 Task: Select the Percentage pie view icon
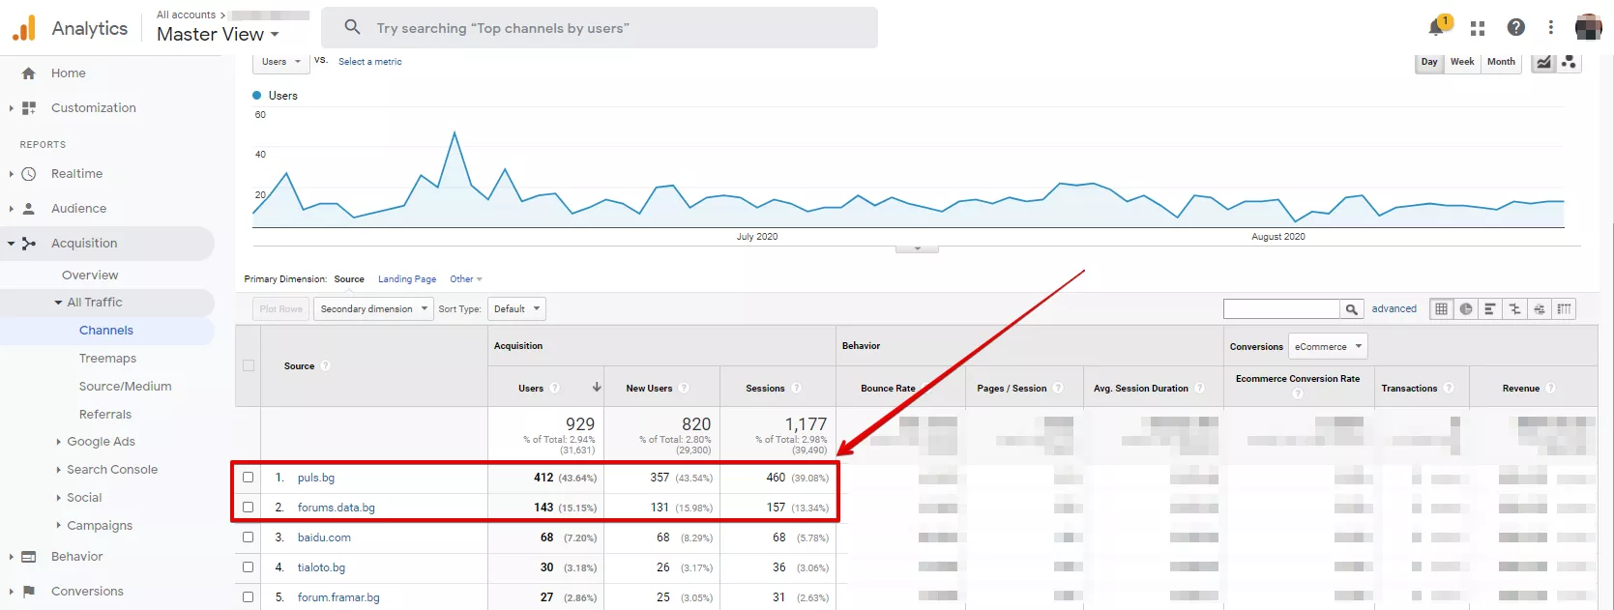coord(1466,308)
